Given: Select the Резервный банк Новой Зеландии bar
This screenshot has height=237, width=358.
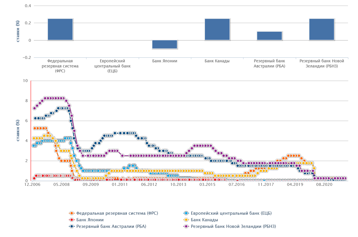Looking at the screenshot, I should click(x=322, y=29).
